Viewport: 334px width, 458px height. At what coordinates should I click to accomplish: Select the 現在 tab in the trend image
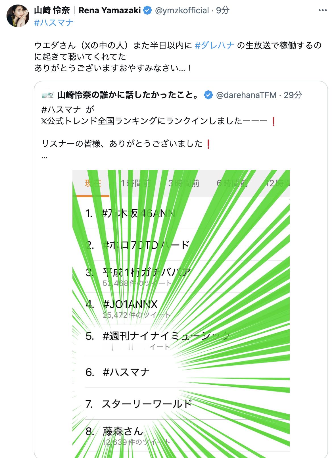click(93, 183)
